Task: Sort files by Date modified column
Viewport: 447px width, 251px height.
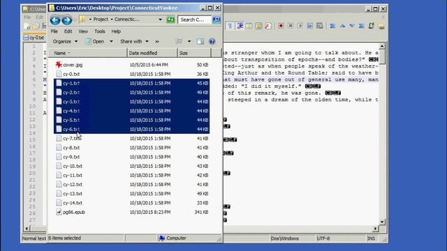Action: tap(152, 53)
